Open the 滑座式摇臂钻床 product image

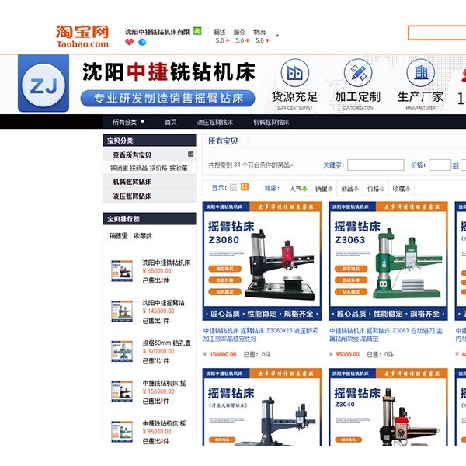(x=262, y=407)
